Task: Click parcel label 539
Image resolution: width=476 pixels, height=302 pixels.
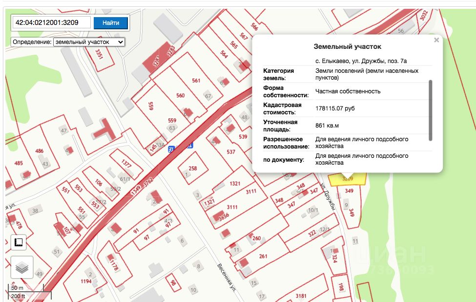Action: click(243, 137)
